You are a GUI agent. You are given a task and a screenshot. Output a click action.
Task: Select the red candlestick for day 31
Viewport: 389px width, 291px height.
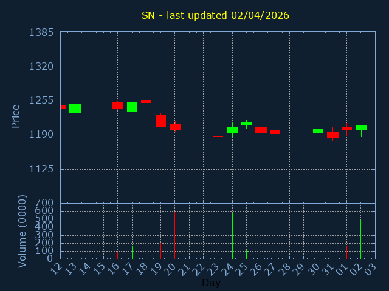(x=332, y=135)
